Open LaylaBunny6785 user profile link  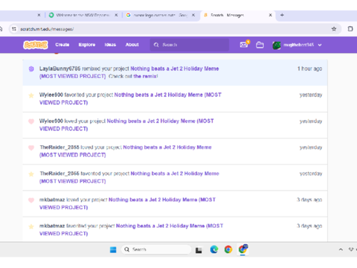(x=59, y=68)
